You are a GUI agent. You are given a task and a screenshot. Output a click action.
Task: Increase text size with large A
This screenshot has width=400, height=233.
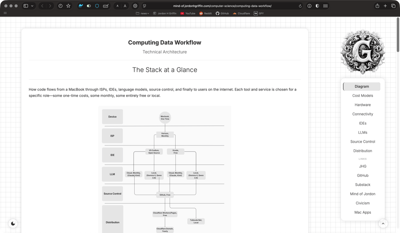pyautogui.click(x=125, y=6)
